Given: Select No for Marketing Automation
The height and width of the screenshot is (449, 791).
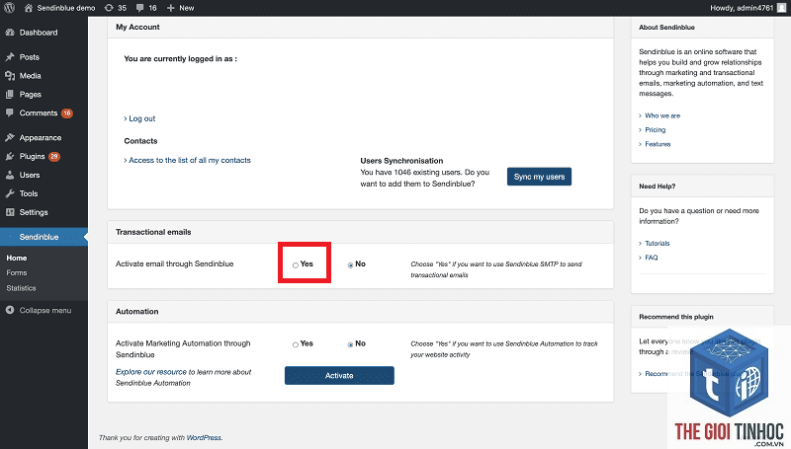Looking at the screenshot, I should coord(350,344).
